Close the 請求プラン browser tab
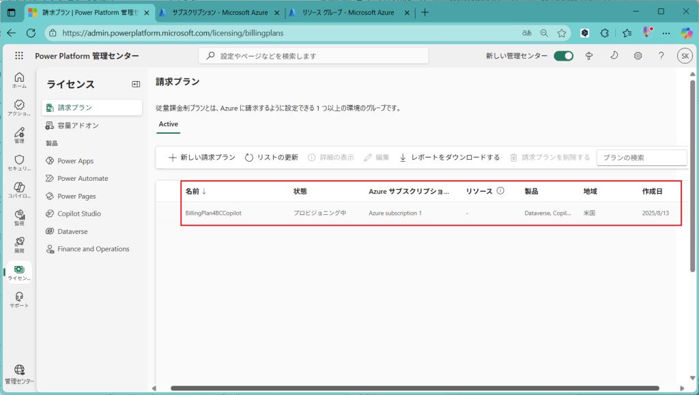 (147, 13)
